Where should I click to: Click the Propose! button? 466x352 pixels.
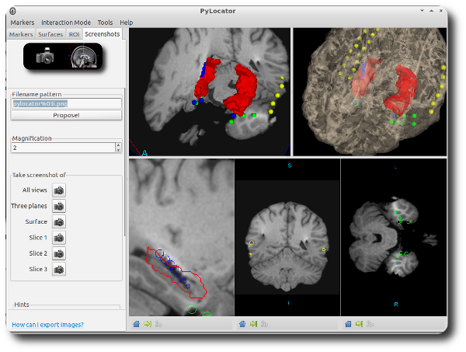pos(66,115)
